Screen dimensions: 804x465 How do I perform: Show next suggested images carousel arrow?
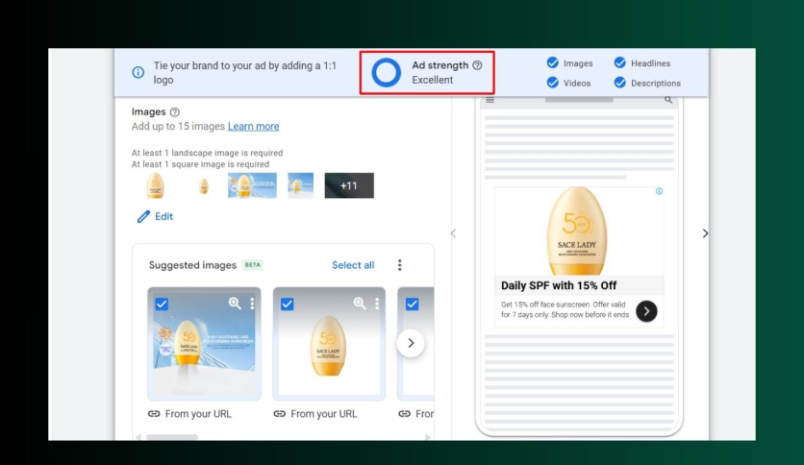[411, 343]
